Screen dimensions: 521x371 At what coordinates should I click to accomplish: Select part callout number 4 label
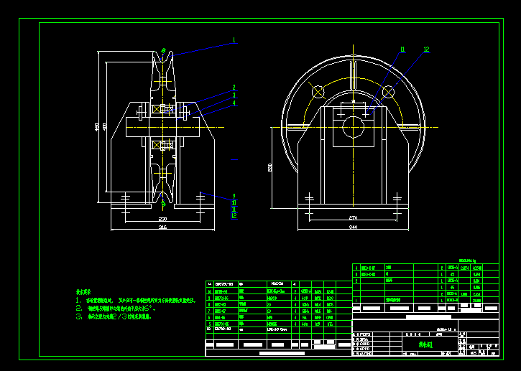pos(234,103)
